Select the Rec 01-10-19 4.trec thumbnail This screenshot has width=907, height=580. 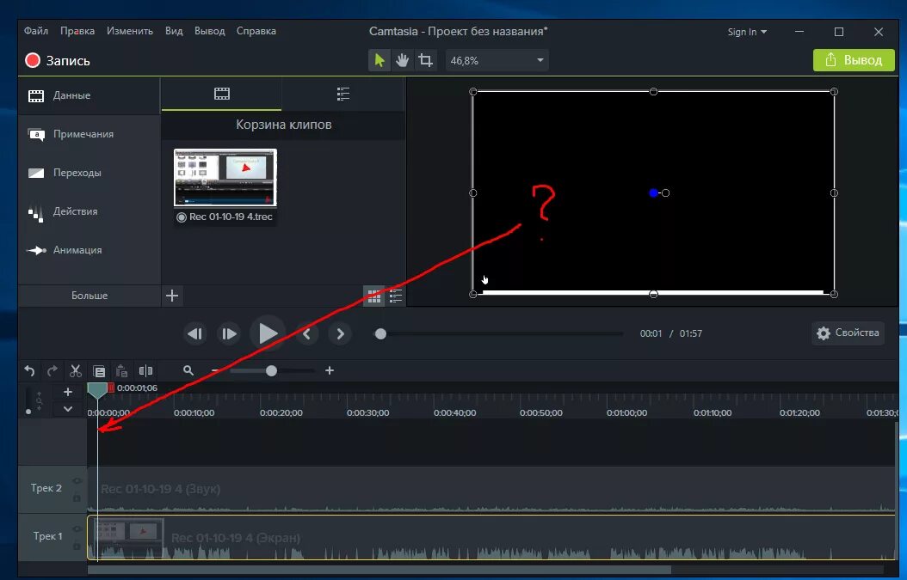pyautogui.click(x=225, y=178)
